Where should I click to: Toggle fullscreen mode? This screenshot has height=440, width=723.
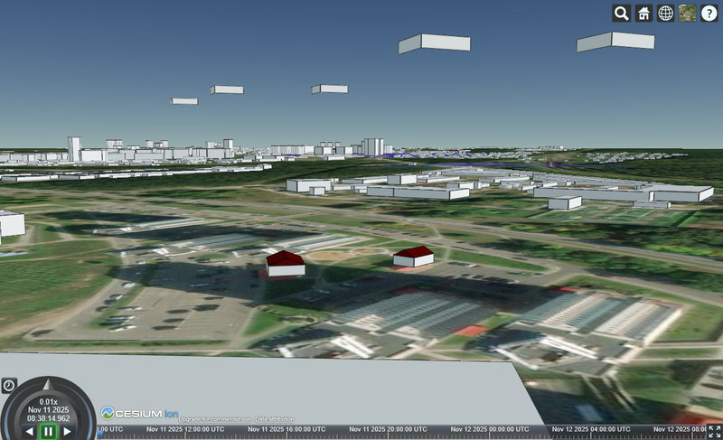714,432
